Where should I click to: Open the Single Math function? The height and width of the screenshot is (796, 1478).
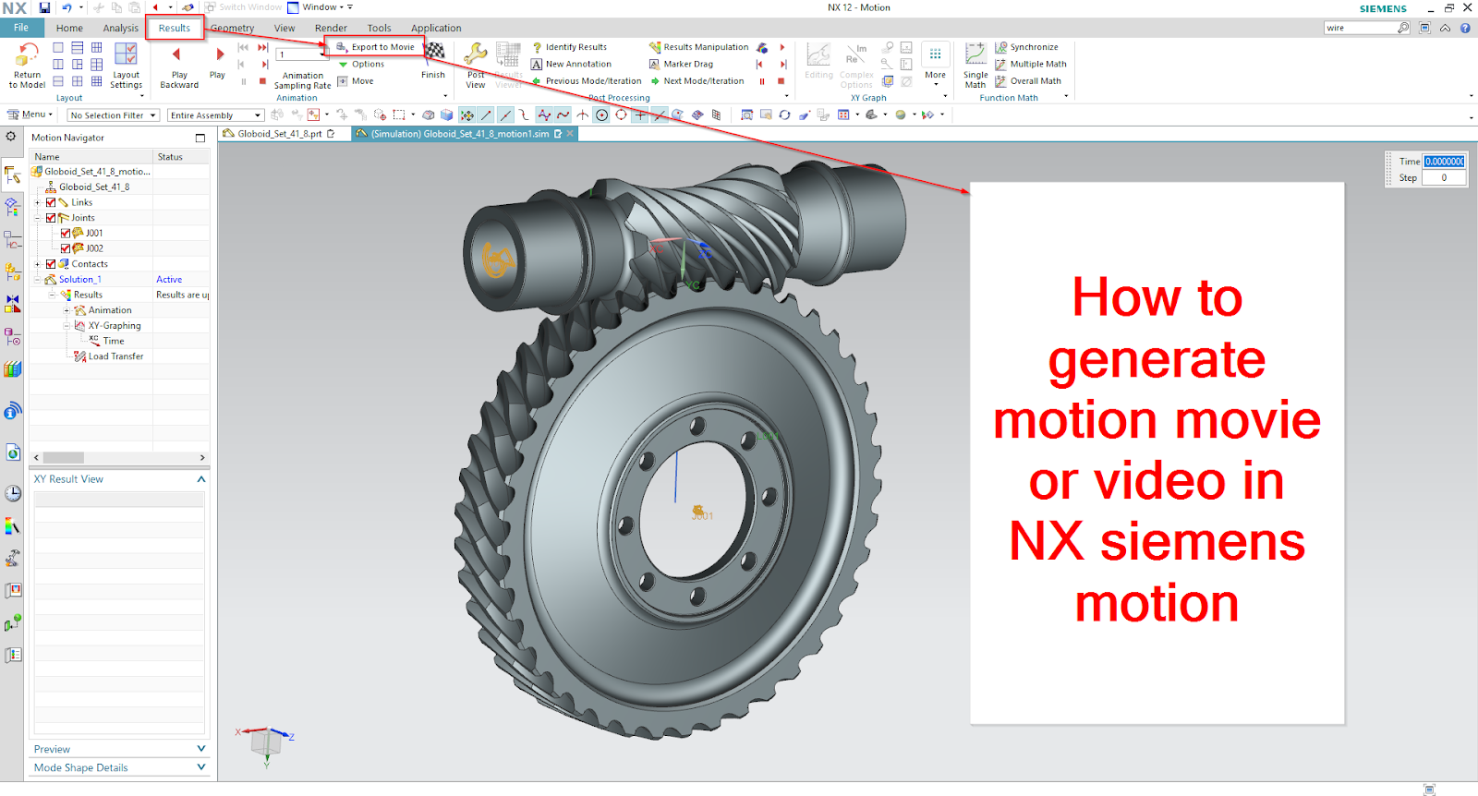pyautogui.click(x=975, y=65)
